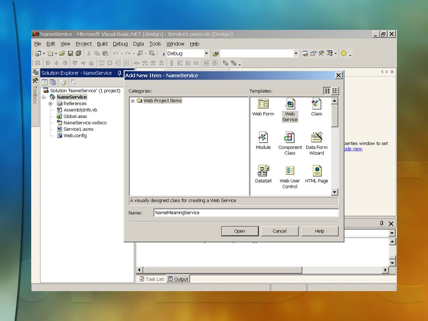Select Web.config in Solution Explorer
428x321 pixels.
coord(75,136)
